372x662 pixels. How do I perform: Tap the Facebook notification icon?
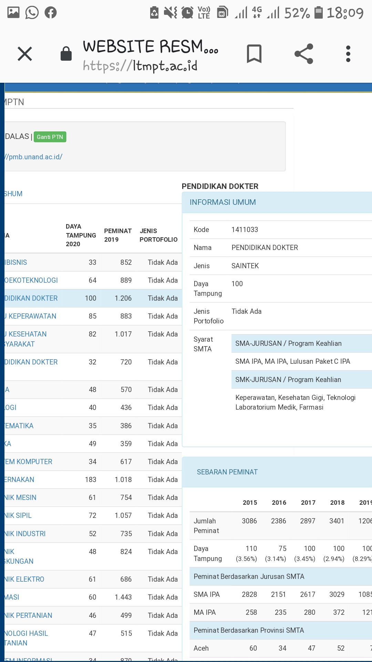coord(51,13)
